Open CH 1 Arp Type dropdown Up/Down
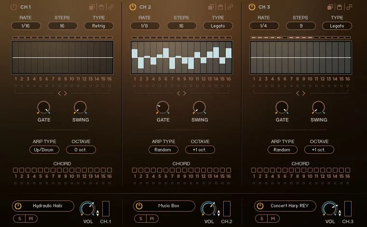The image size is (367, 227). pyautogui.click(x=44, y=150)
